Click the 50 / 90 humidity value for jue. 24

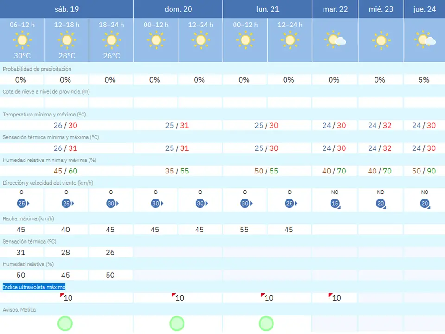pos(424,171)
